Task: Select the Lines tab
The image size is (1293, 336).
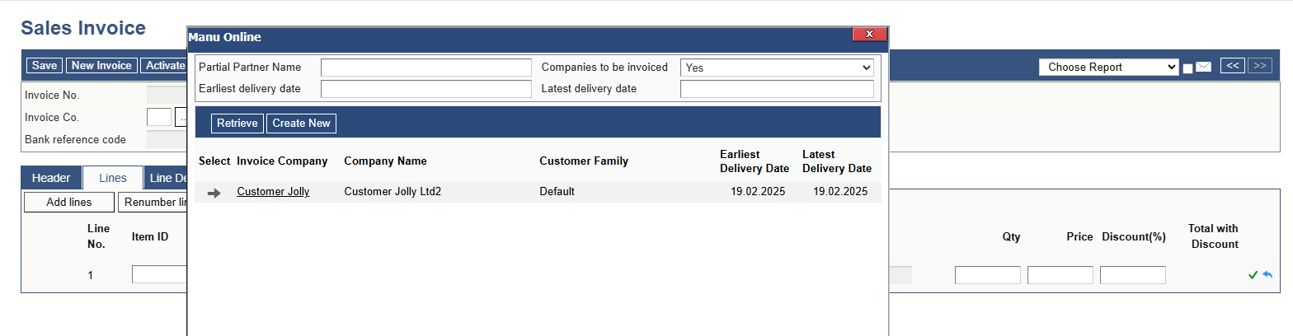Action: click(113, 178)
